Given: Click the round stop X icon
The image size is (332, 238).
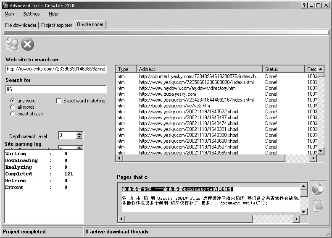Looking at the screenshot, I should click(28, 44).
